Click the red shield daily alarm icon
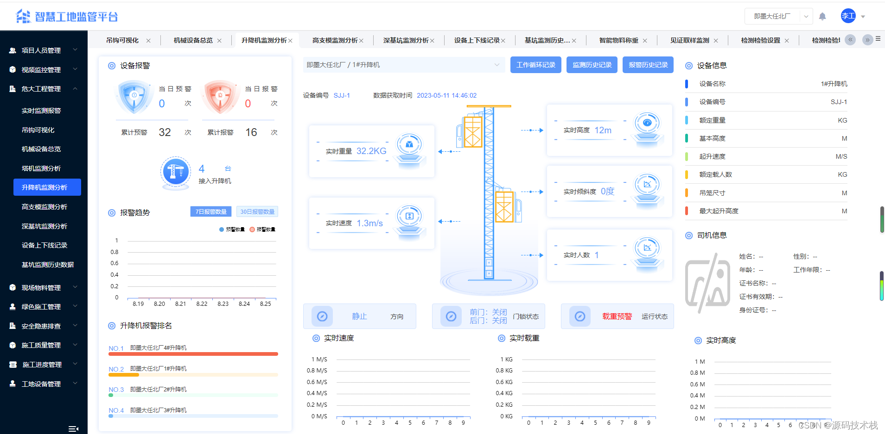This screenshot has height=434, width=885. (x=221, y=97)
